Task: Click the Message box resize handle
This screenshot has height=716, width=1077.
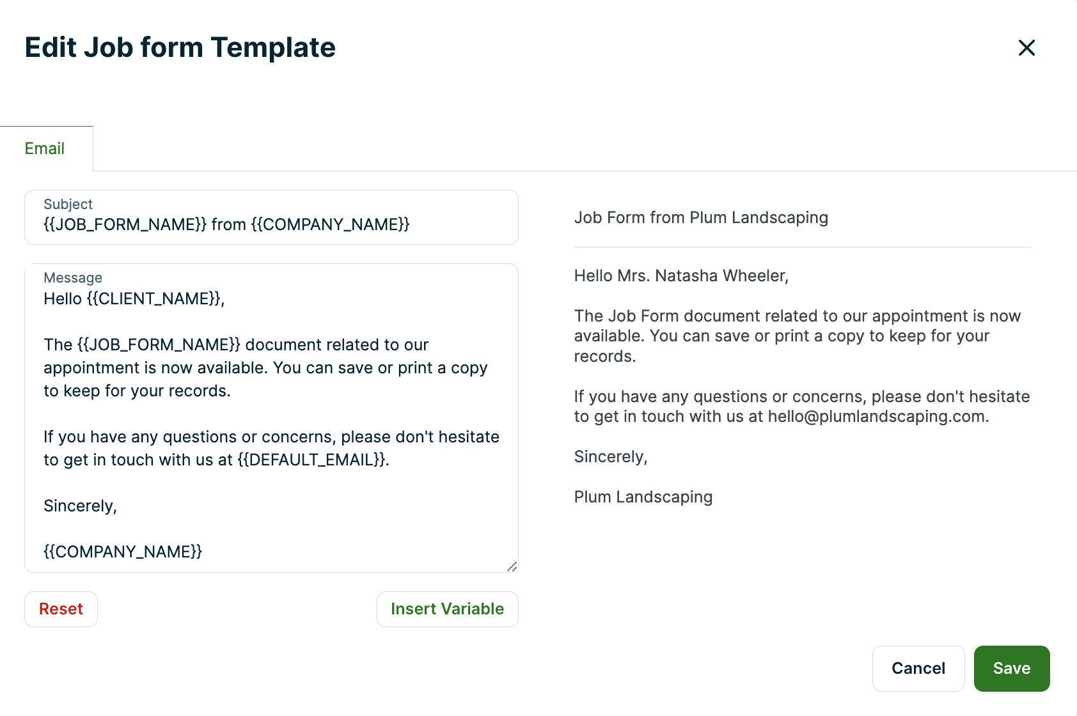Action: click(512, 566)
